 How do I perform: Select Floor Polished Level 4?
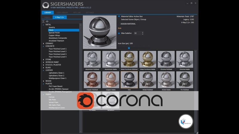(x=58, y=57)
